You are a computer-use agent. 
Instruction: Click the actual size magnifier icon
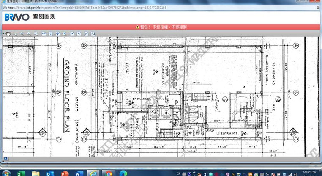65,34
